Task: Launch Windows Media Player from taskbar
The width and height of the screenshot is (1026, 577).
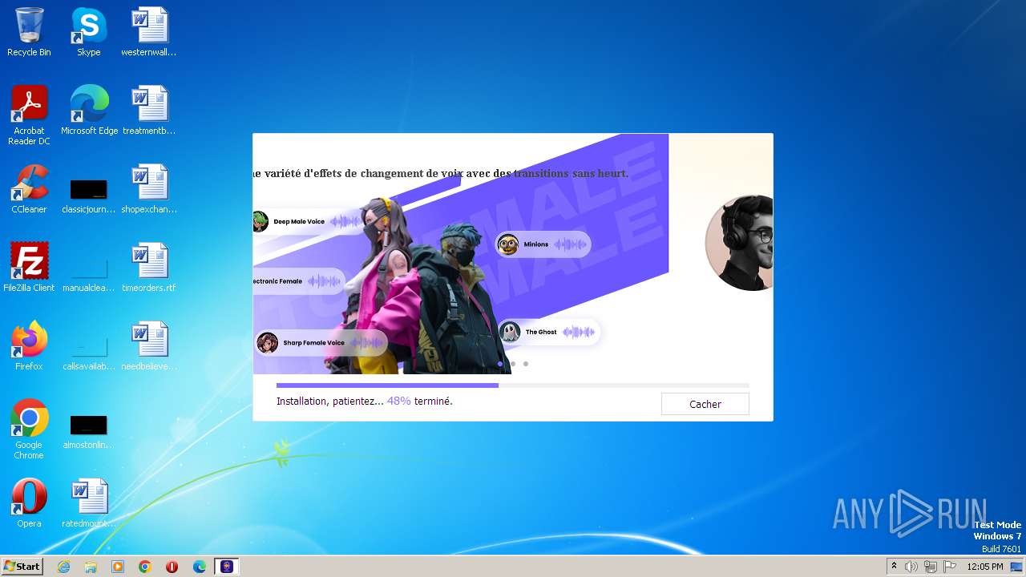Action: coord(118,567)
